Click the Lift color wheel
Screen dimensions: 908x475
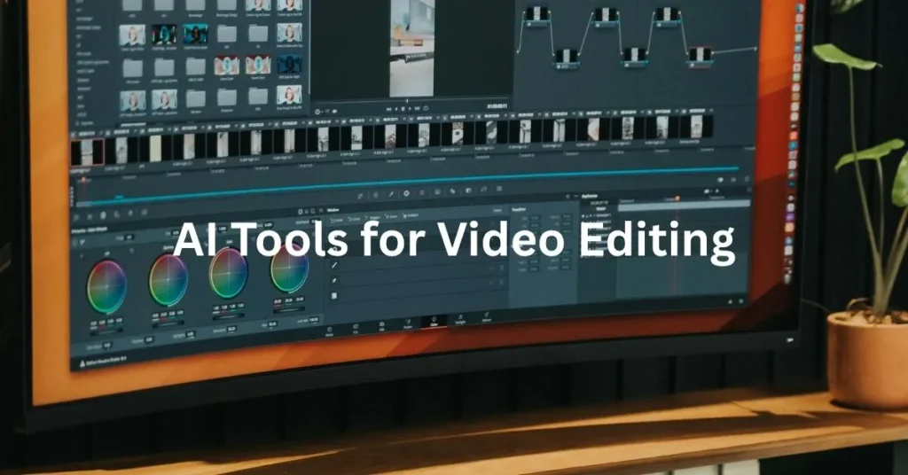coord(106,287)
